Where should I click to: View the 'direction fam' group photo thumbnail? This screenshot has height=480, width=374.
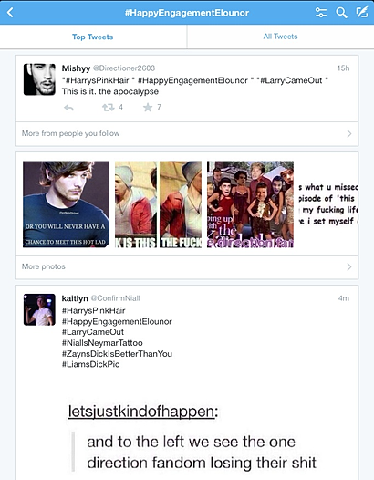[250, 204]
